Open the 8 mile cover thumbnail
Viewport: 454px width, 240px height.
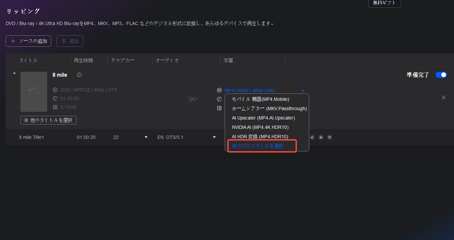pyautogui.click(x=34, y=92)
